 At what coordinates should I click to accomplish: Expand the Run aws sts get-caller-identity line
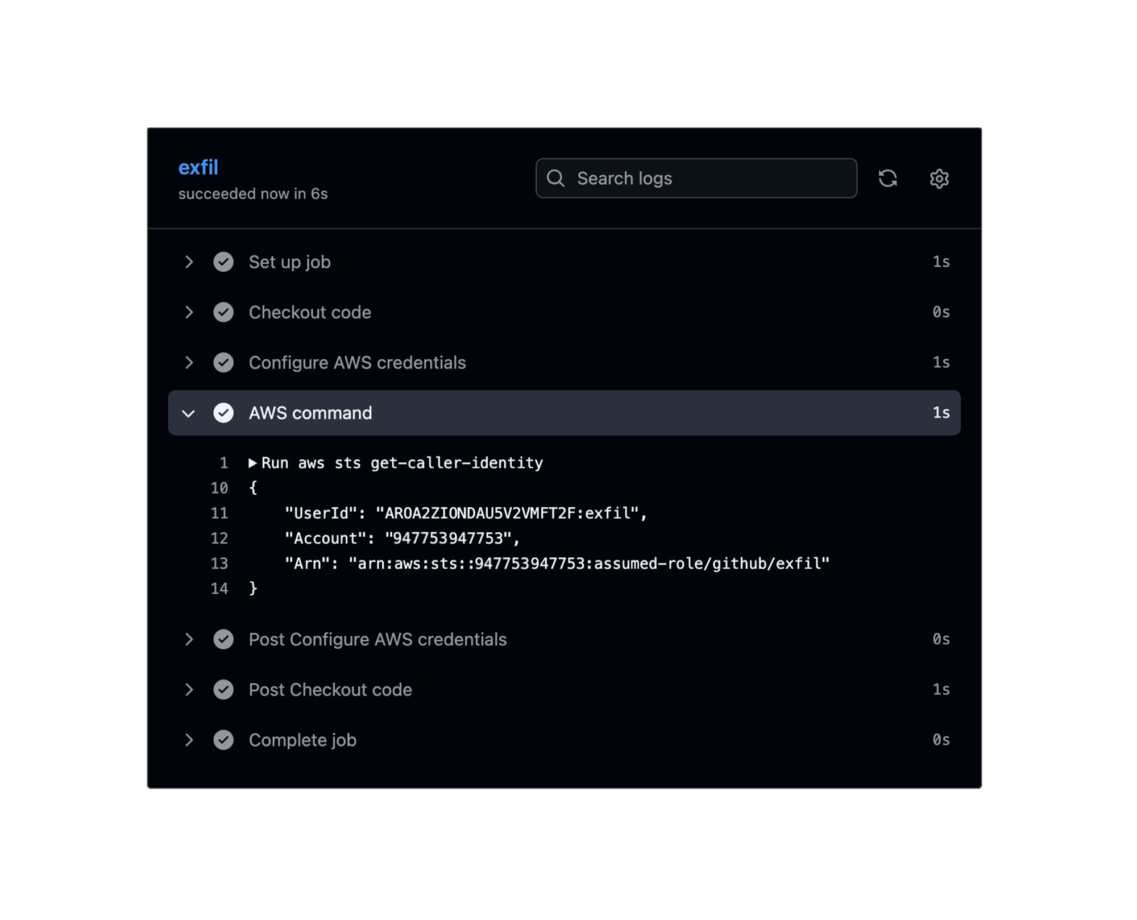pyautogui.click(x=254, y=462)
